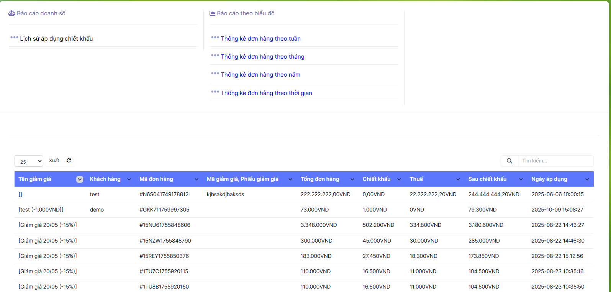Click dots icon before Thống kê đơn hàng theo tuần
The height and width of the screenshot is (292, 611).
click(x=215, y=38)
